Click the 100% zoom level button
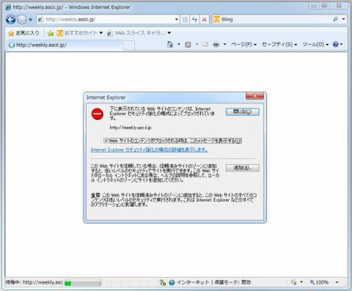Image resolution: width=352 pixels, height=291 pixels. tap(319, 282)
